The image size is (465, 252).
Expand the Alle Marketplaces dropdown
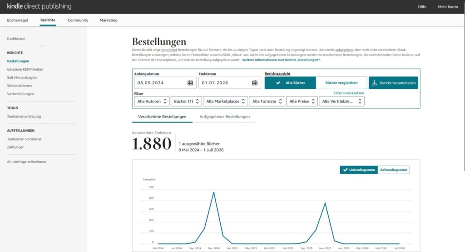pos(225,101)
